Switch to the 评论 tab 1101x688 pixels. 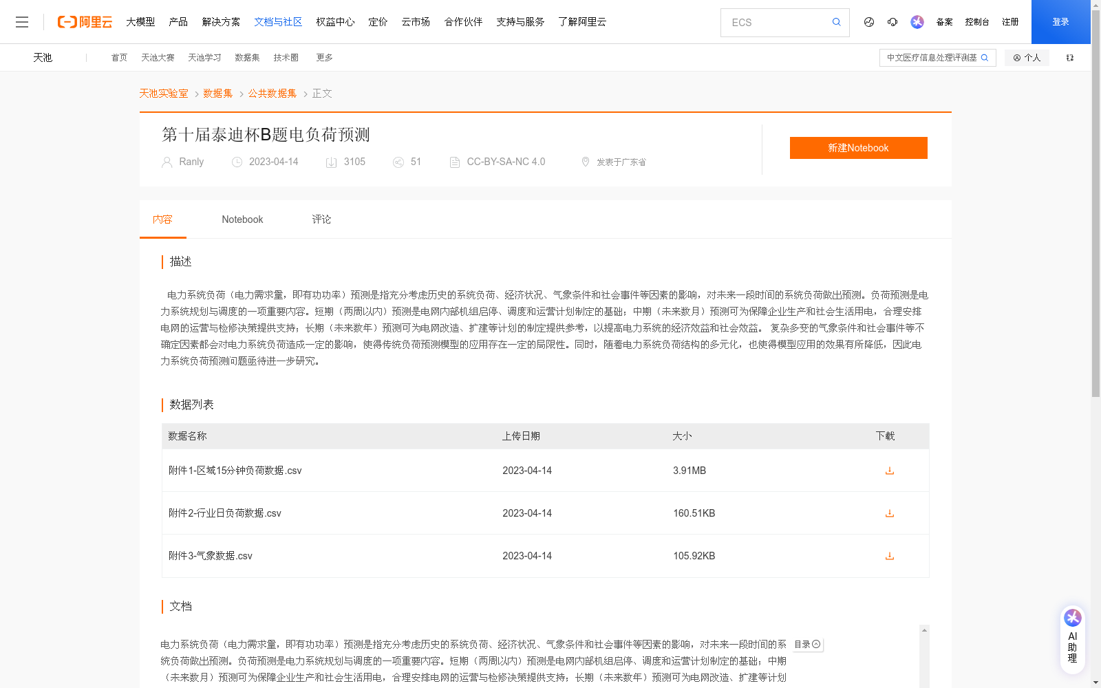pos(321,219)
